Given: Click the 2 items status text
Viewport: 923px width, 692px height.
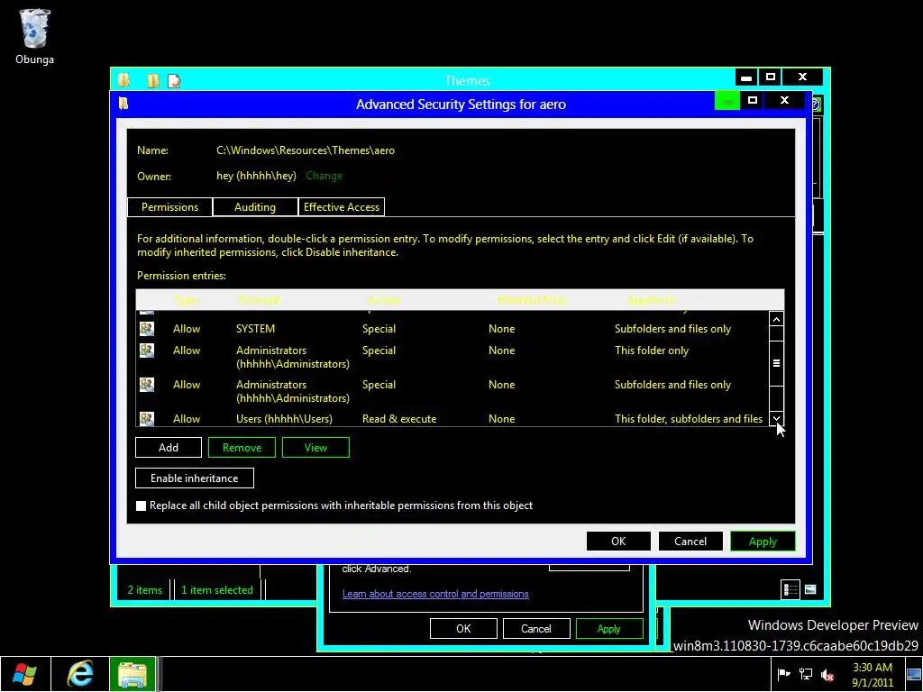Looking at the screenshot, I should [x=145, y=589].
